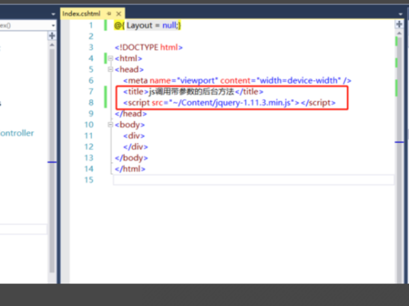
Task: Collapse the <body> code block
Action: pos(110,124)
